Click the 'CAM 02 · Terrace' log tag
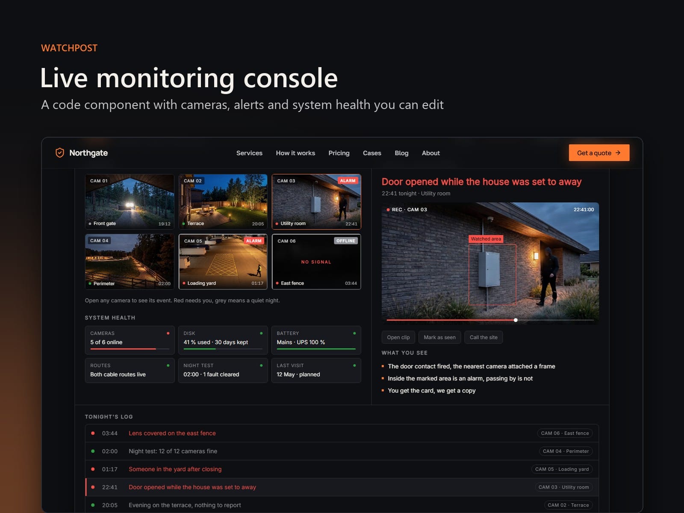 point(568,505)
